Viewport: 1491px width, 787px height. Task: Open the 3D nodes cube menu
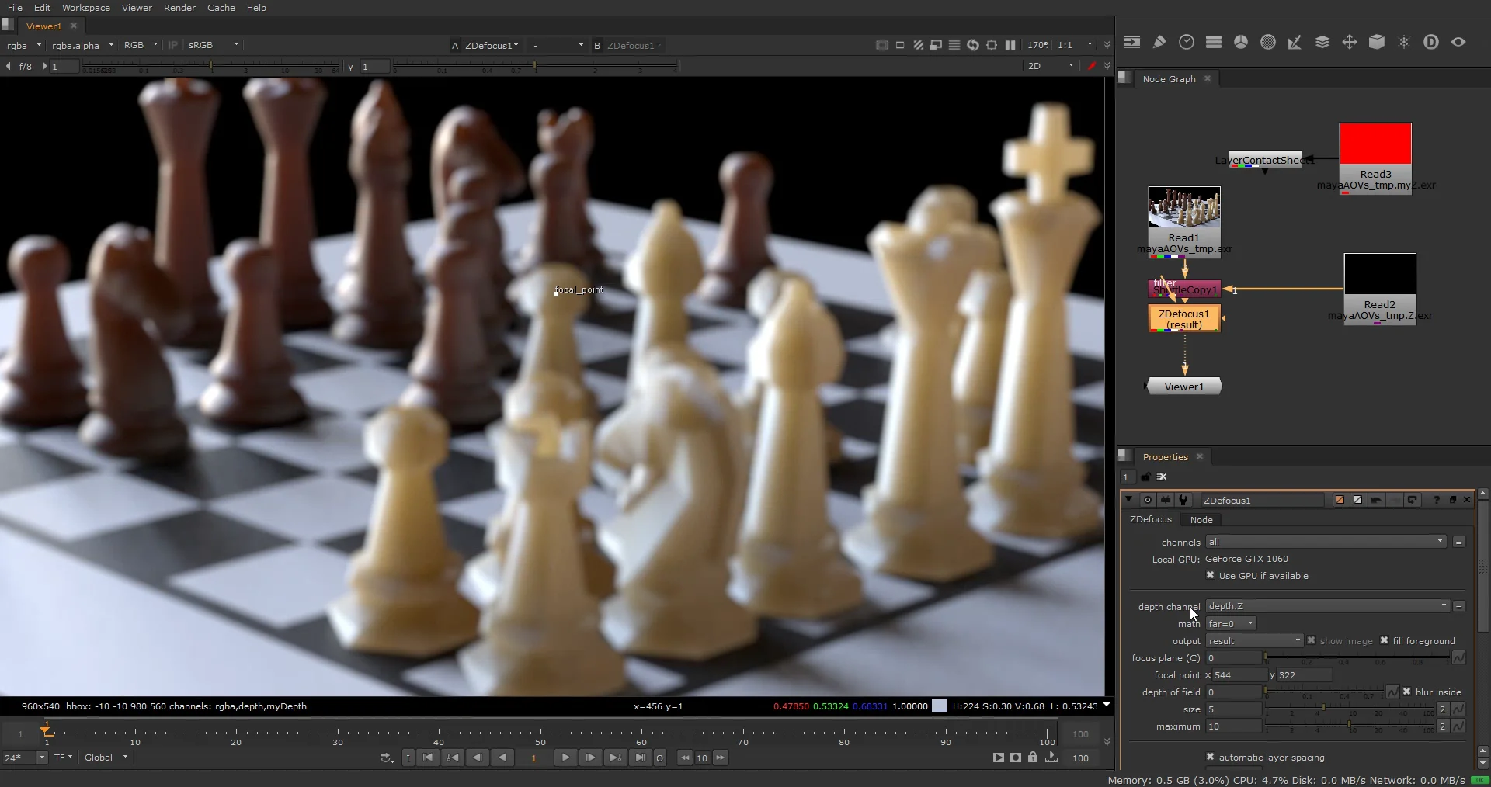tap(1377, 43)
